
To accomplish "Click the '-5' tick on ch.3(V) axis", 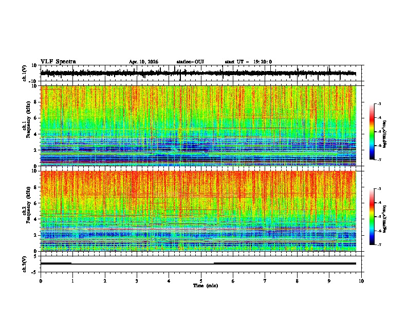I will click(x=34, y=272).
